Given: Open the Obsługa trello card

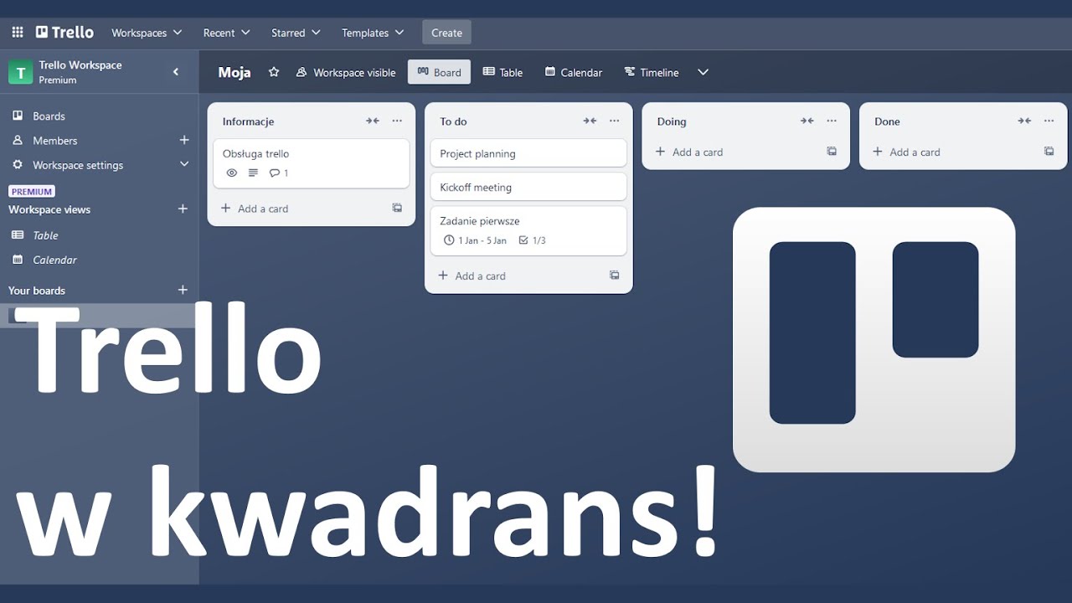Looking at the screenshot, I should 311,163.
